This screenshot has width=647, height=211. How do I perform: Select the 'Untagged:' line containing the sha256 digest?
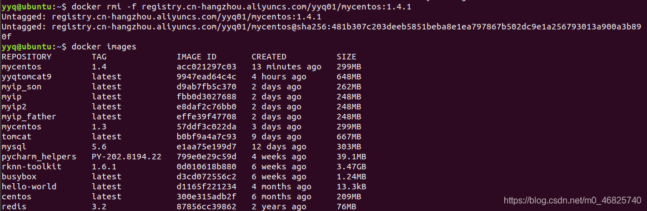click(x=321, y=32)
